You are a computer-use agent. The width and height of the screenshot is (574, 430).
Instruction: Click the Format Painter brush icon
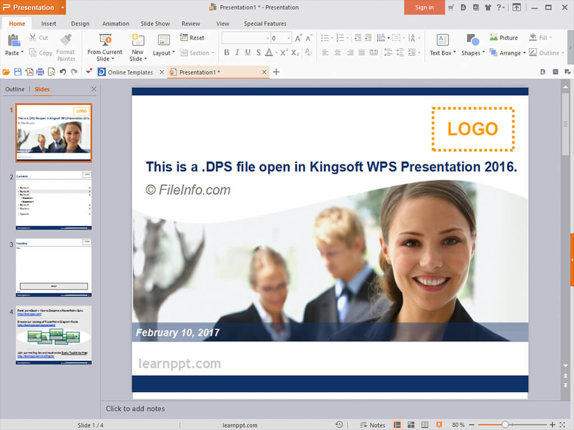pos(66,40)
